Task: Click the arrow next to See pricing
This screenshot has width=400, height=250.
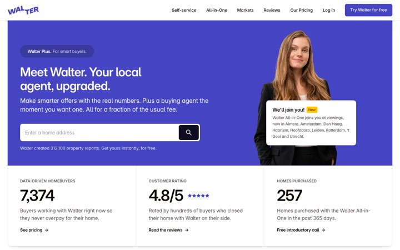Action: (x=47, y=230)
